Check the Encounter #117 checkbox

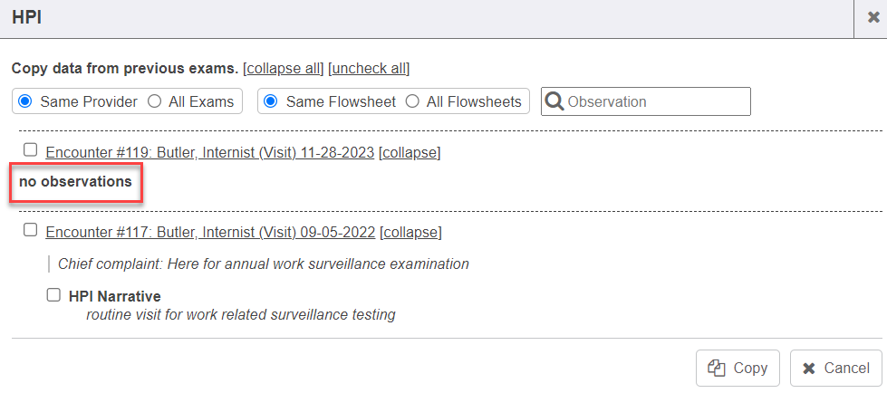(31, 230)
